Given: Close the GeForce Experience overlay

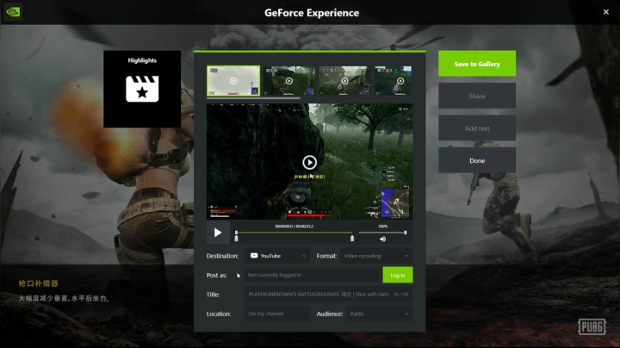Looking at the screenshot, I should 605,12.
